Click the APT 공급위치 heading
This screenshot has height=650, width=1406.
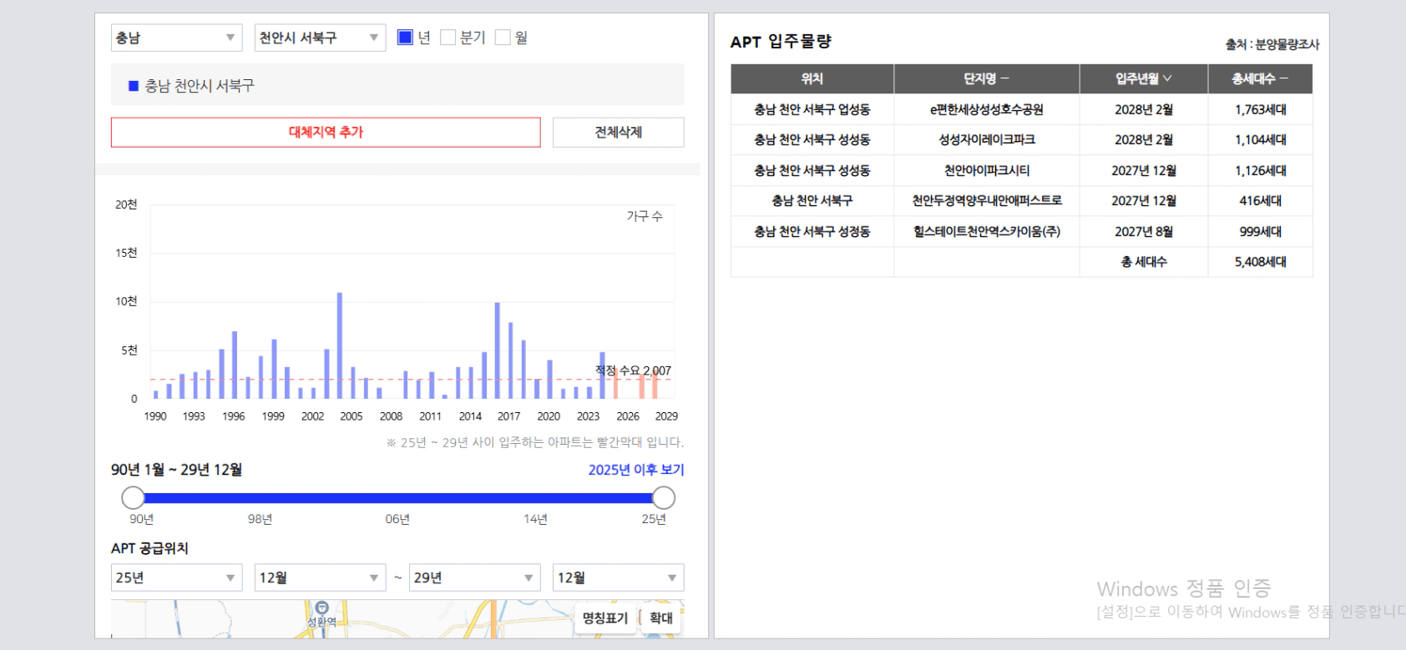click(x=149, y=548)
